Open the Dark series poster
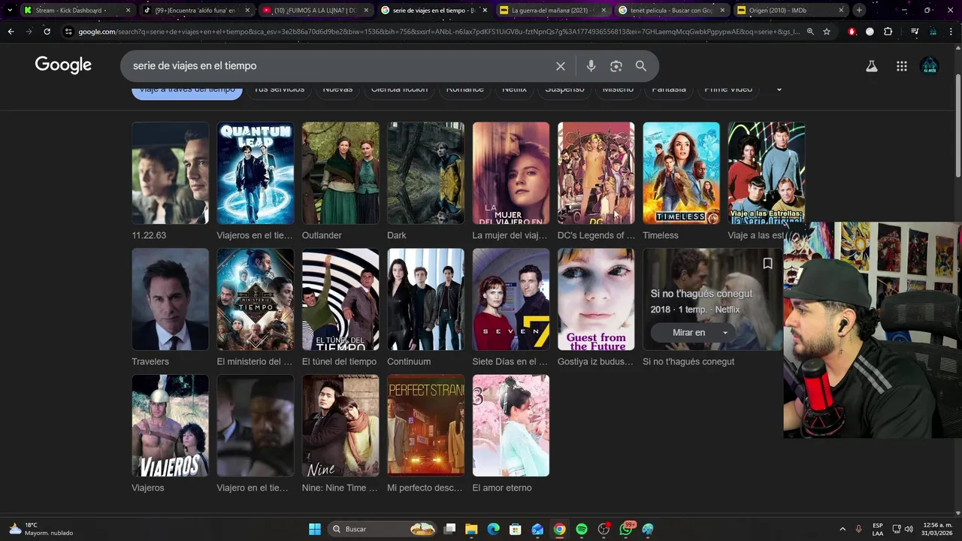The width and height of the screenshot is (962, 541). pos(425,173)
